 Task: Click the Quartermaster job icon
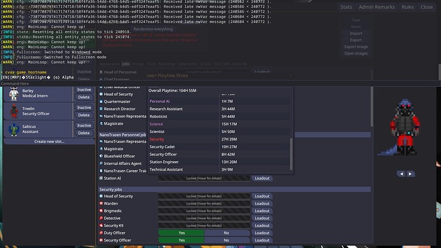(x=101, y=102)
